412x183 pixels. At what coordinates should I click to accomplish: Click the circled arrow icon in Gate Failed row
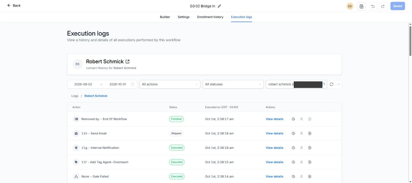(310, 176)
